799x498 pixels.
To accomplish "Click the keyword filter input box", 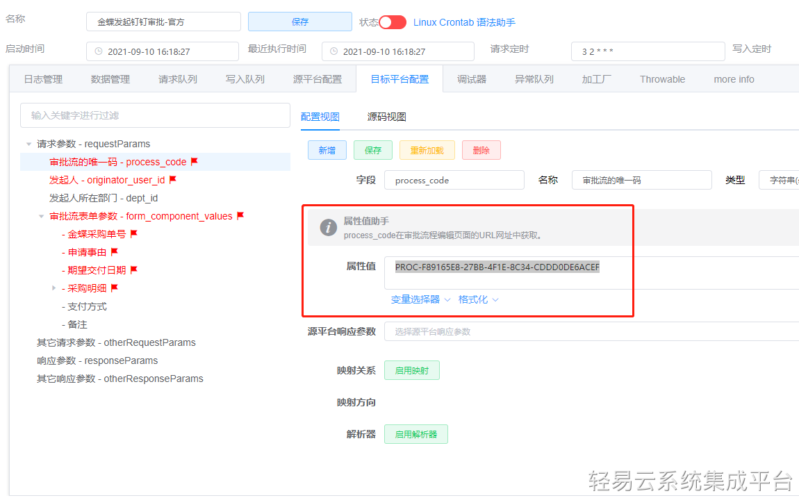I will coord(154,115).
